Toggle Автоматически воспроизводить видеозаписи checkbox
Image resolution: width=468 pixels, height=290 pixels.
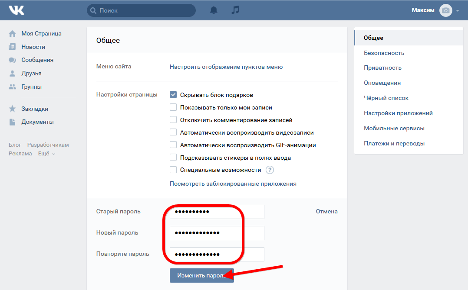click(x=173, y=132)
